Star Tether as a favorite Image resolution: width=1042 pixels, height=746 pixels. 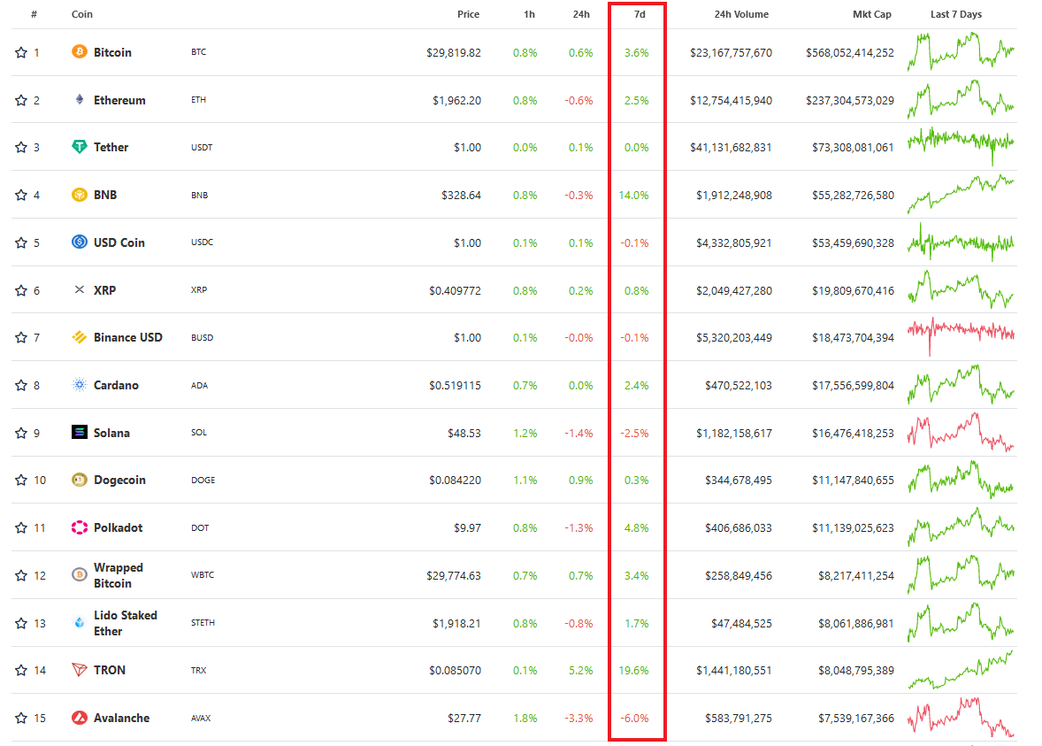pyautogui.click(x=21, y=148)
